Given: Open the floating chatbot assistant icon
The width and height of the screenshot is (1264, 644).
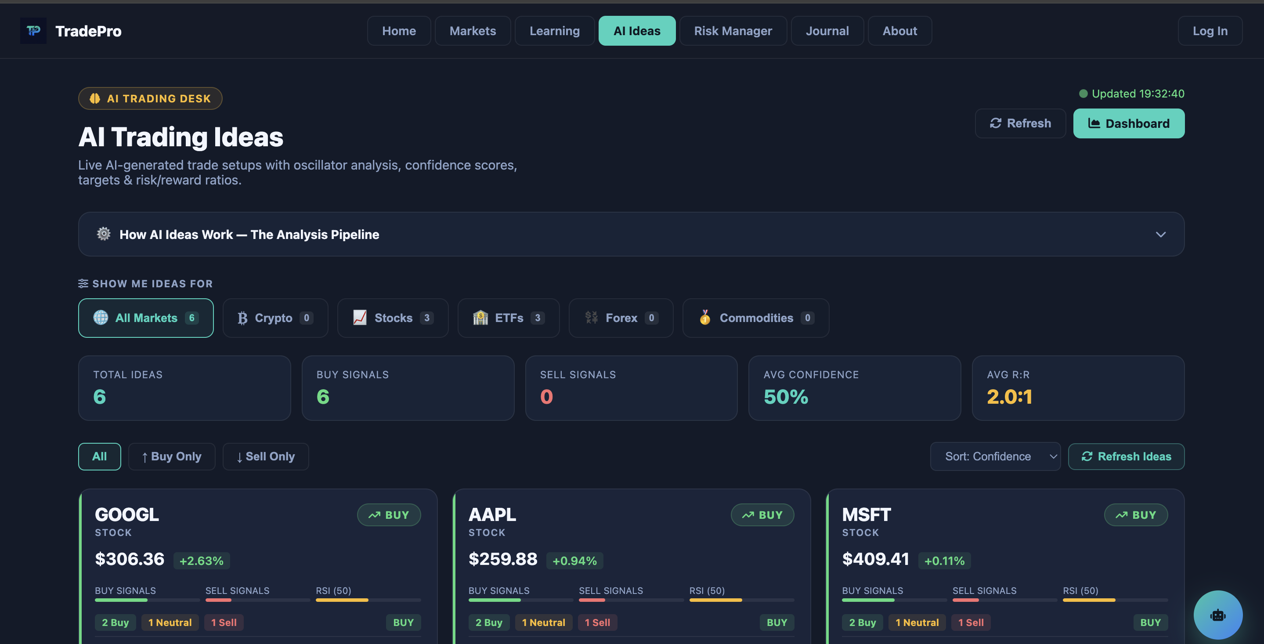Looking at the screenshot, I should (x=1217, y=615).
